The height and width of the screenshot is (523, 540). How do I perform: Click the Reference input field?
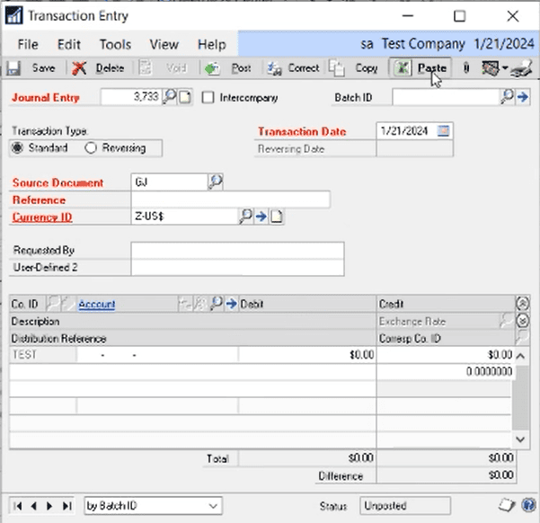(230, 199)
